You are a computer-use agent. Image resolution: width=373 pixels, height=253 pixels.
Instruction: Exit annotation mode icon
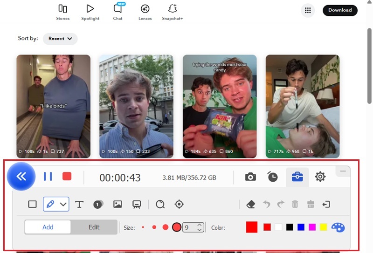(x=326, y=204)
